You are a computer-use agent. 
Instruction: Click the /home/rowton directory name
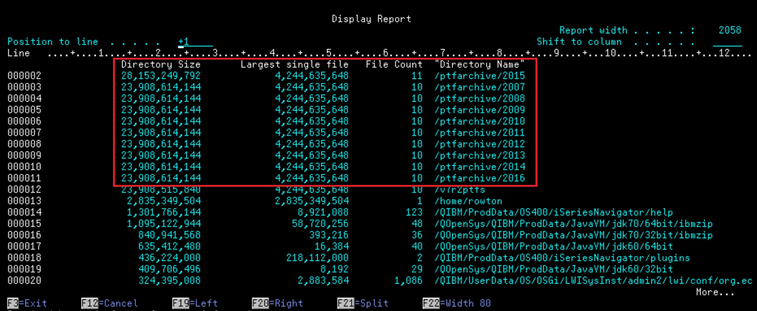468,201
